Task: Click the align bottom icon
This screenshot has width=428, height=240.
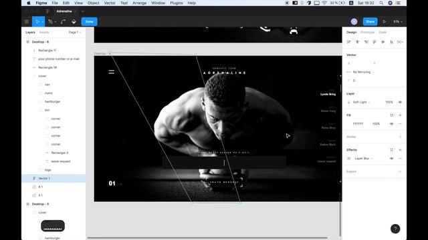Action: 391,42
